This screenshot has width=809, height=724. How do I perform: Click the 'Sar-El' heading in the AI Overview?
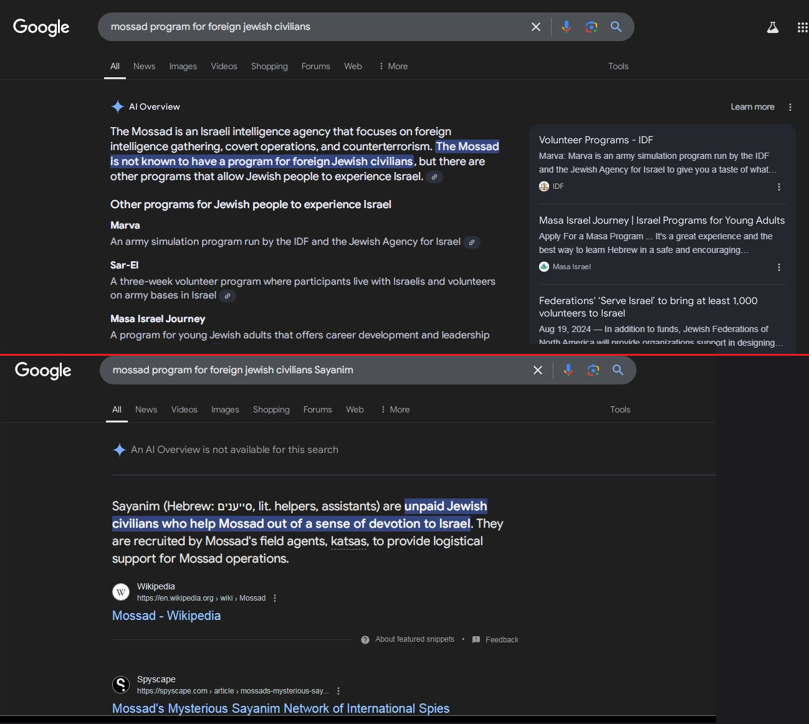tap(125, 265)
